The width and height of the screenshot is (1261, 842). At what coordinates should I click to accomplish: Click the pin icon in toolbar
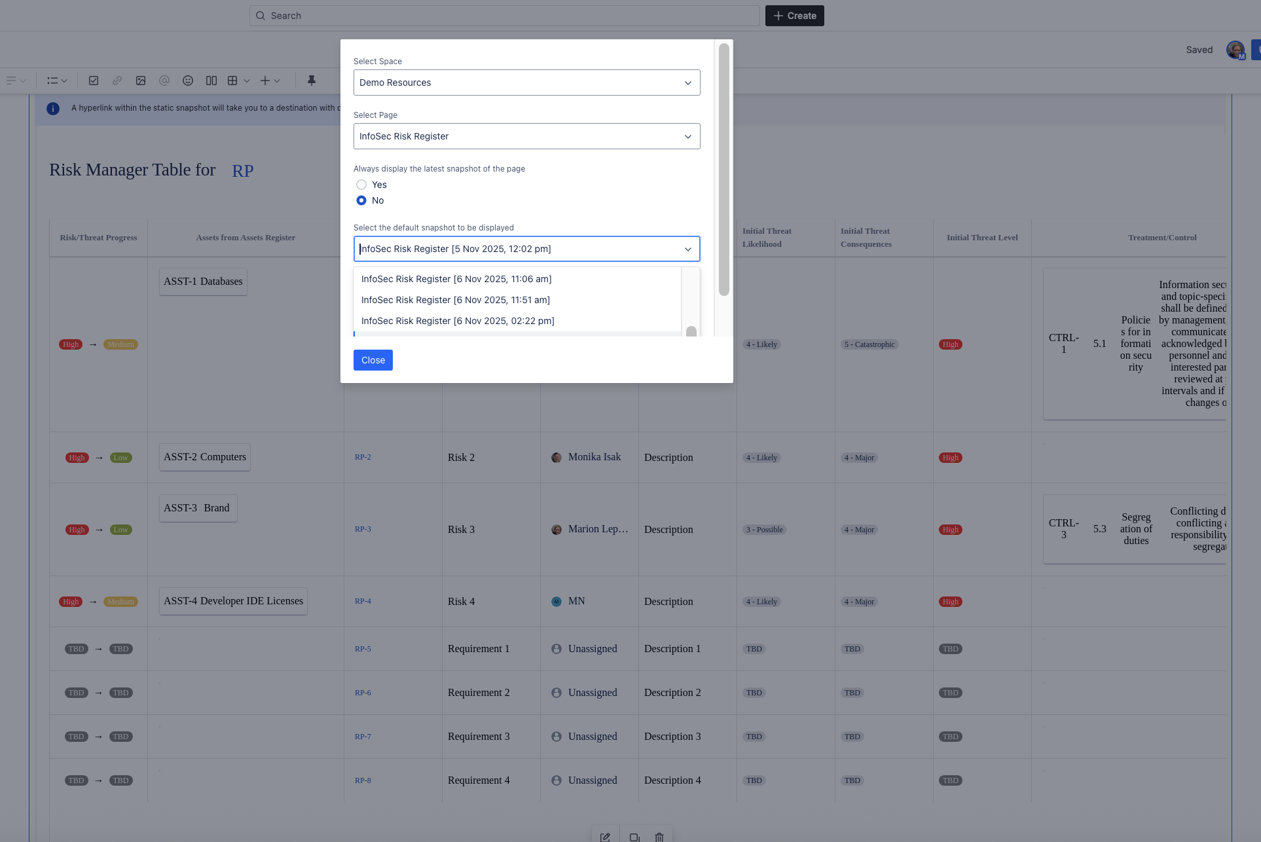point(312,81)
